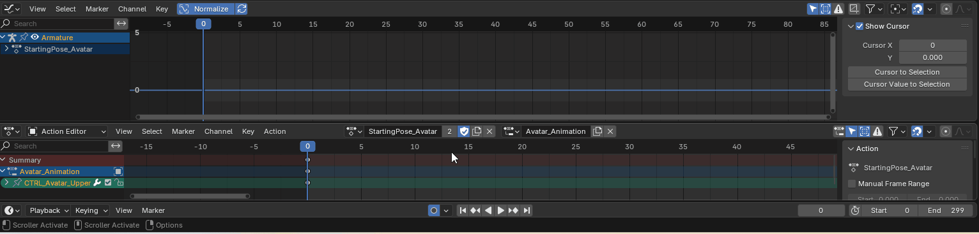The width and height of the screenshot is (979, 234).
Task: Open the Keying dropdown menu
Action: [91, 210]
